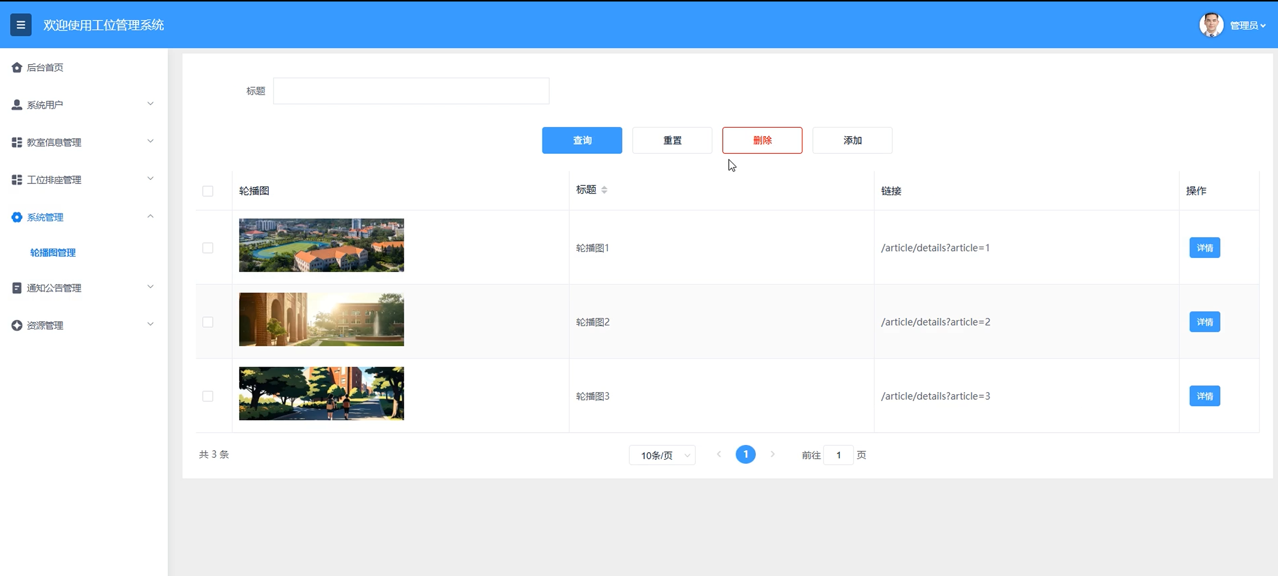
Task: Click the red 删除 button
Action: click(x=762, y=140)
